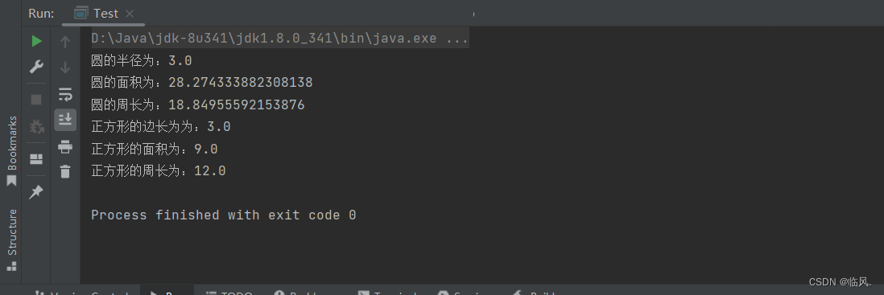The width and height of the screenshot is (884, 295).
Task: Open the Structure side panel
Action: tap(12, 240)
